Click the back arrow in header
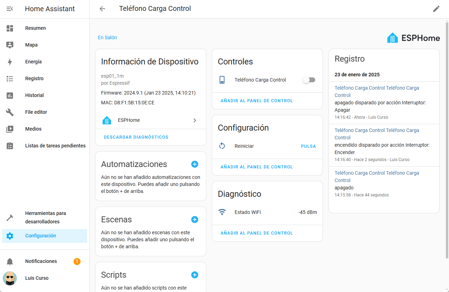This screenshot has width=449, height=292. pos(102,9)
